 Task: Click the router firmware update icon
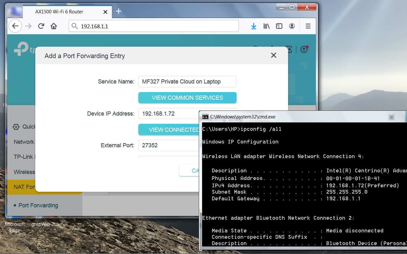304,49
